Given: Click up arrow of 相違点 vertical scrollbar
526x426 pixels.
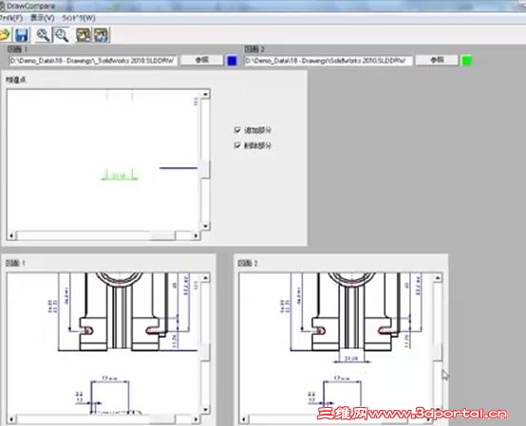Looking at the screenshot, I should 205,94.
